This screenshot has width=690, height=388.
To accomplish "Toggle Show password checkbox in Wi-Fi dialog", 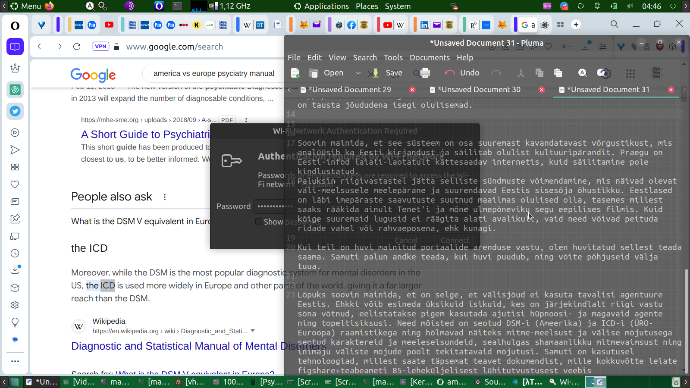I will coord(259,222).
